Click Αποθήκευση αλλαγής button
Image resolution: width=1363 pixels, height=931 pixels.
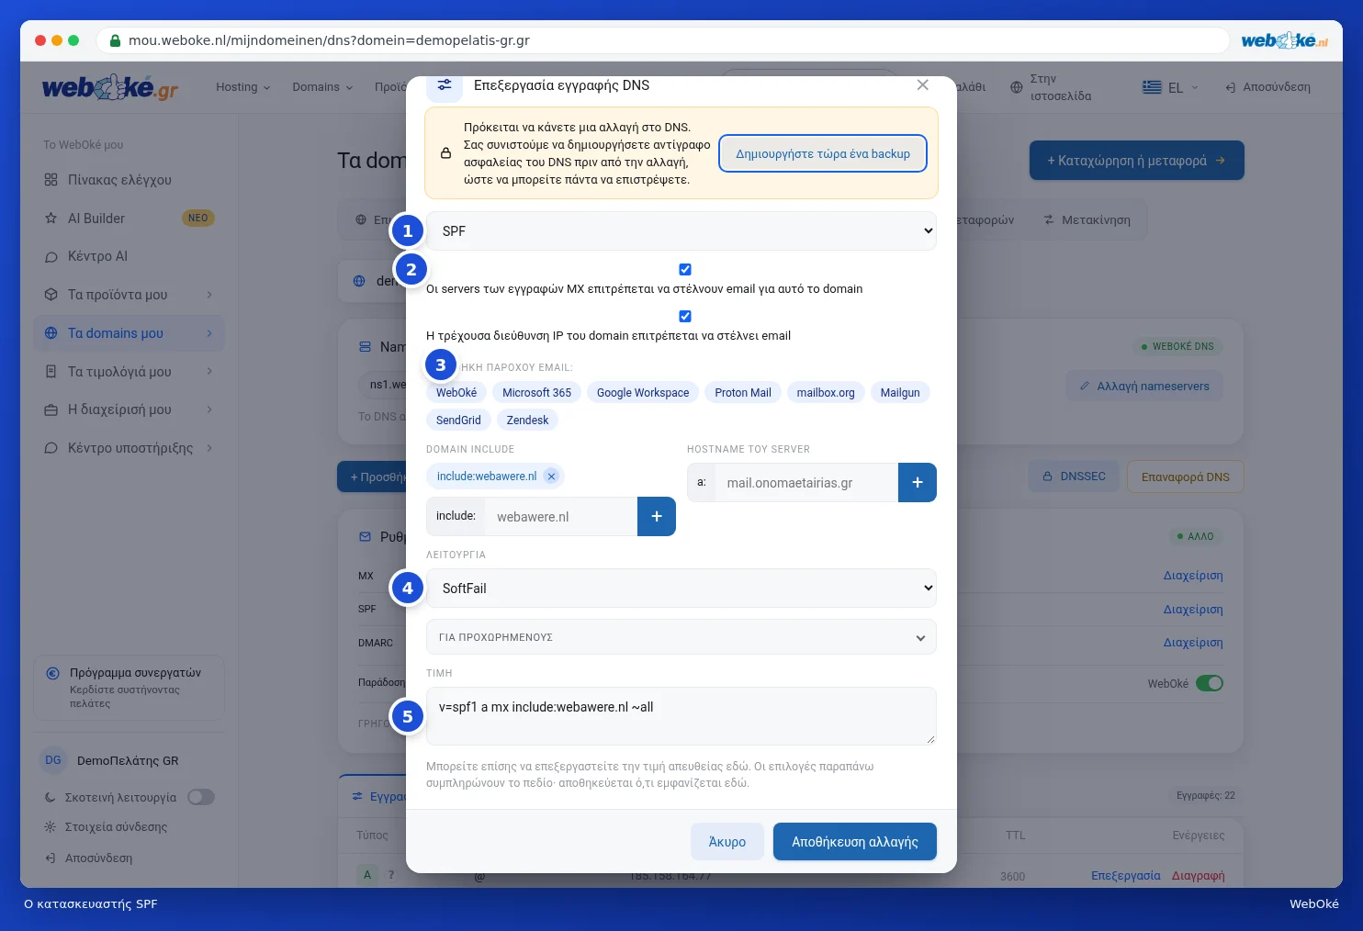(855, 842)
